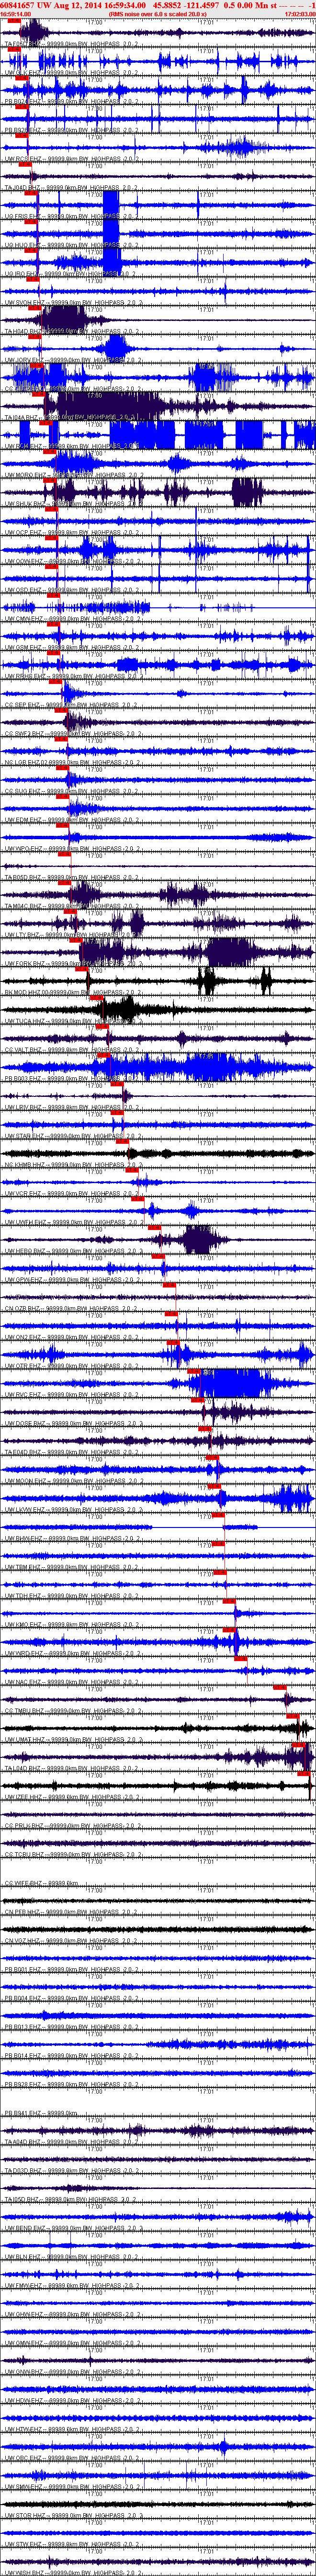The width and height of the screenshot is (316, 2576).
Task: Select the 'UW OSD EHZ' trace label
Action: [23, 589]
